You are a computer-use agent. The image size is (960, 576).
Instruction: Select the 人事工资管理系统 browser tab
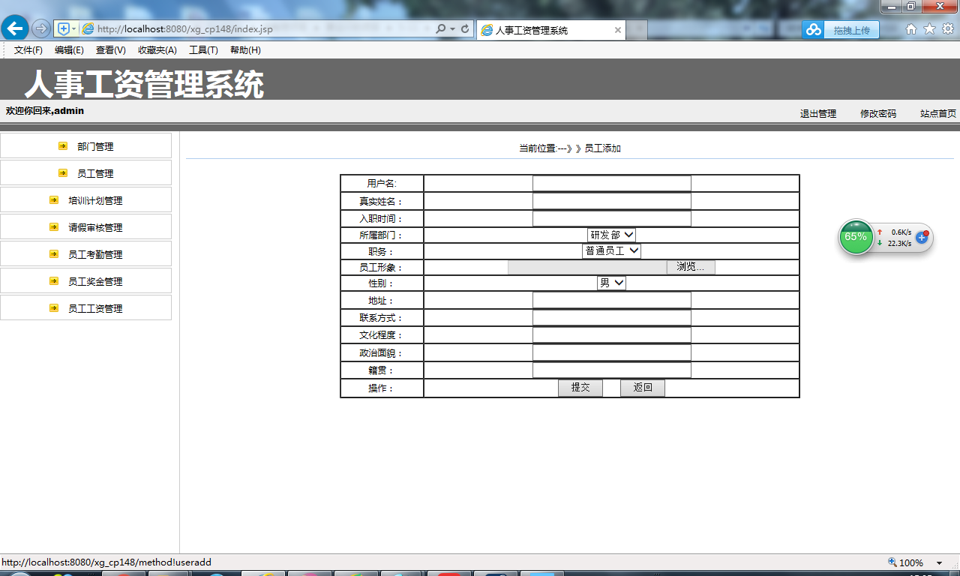tap(550, 30)
